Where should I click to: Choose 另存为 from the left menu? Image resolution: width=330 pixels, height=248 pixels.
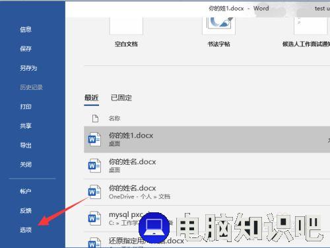coord(28,68)
